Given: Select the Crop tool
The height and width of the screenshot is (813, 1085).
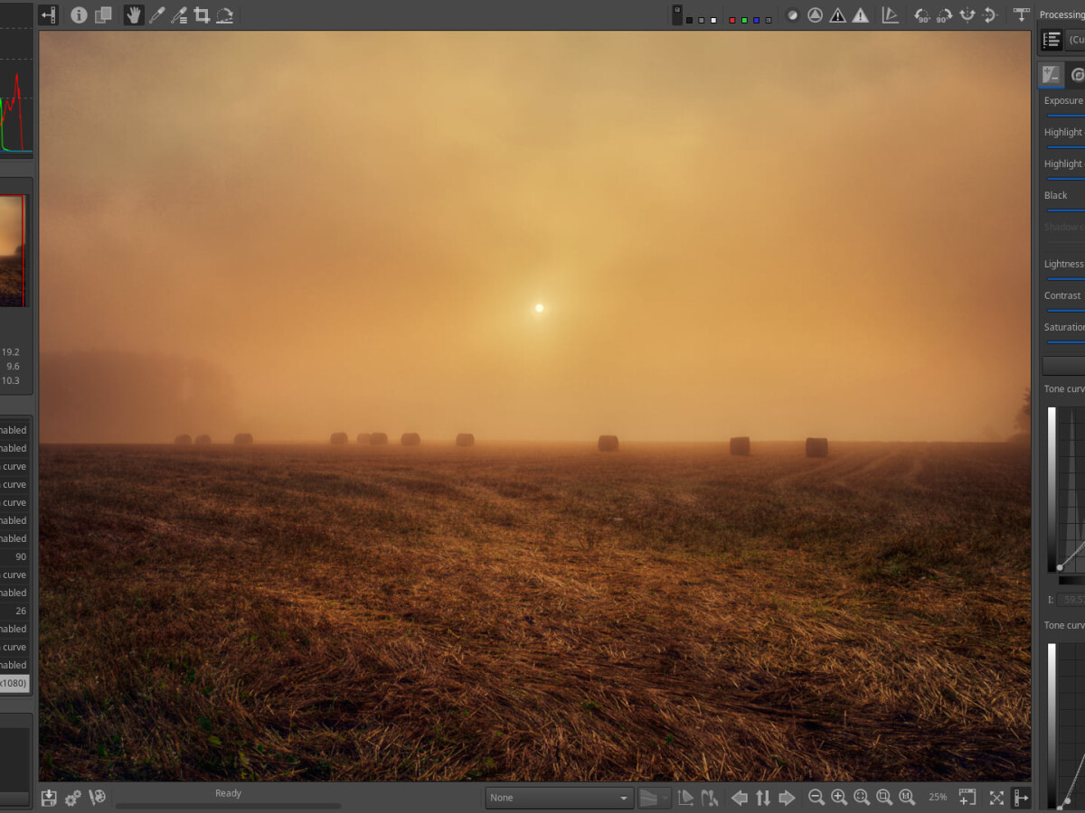Looking at the screenshot, I should tap(202, 15).
